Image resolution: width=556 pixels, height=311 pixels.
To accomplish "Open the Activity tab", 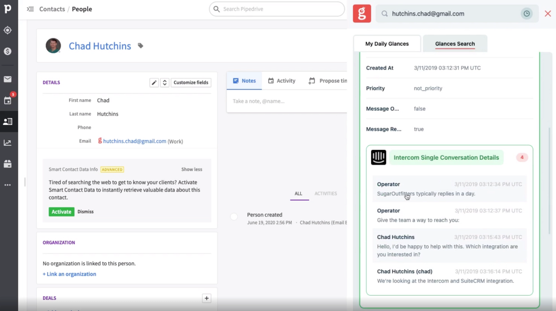I will tap(281, 81).
